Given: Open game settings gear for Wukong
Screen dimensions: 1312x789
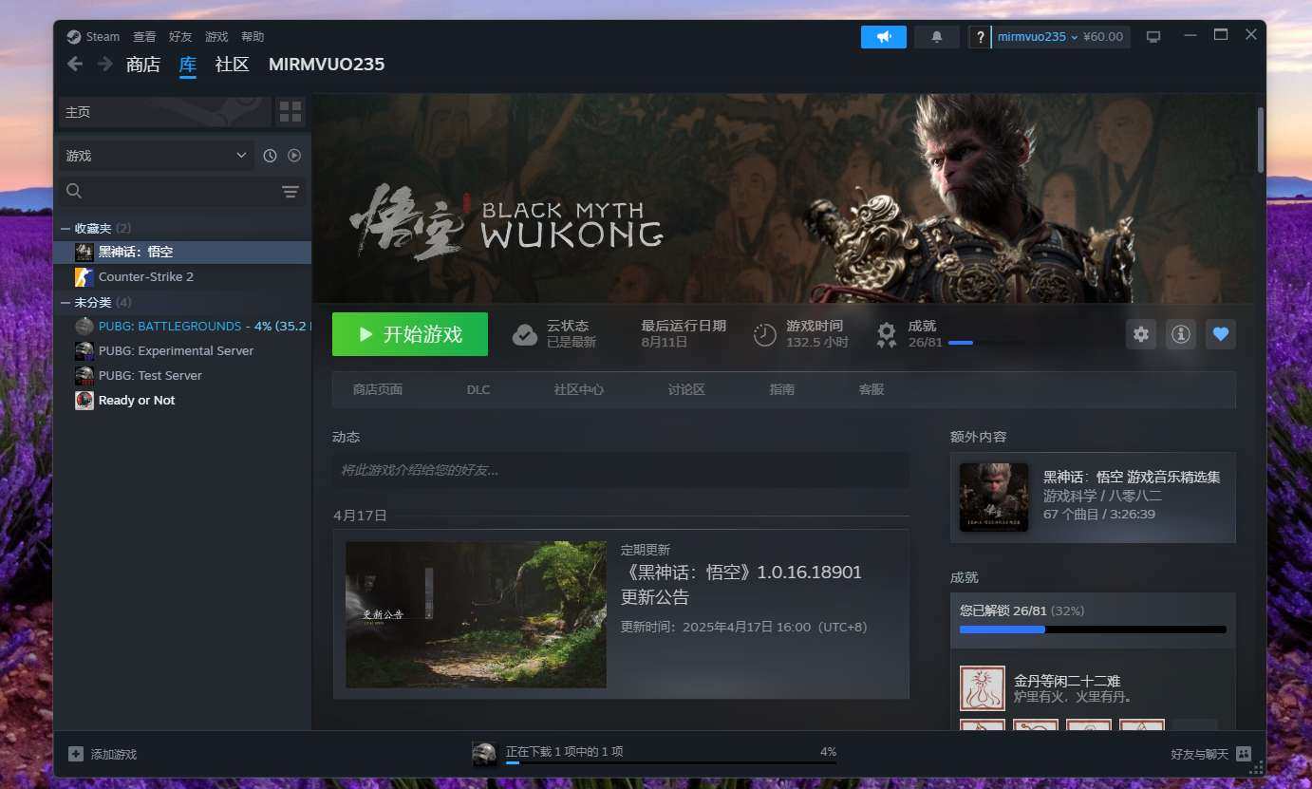Looking at the screenshot, I should point(1141,334).
